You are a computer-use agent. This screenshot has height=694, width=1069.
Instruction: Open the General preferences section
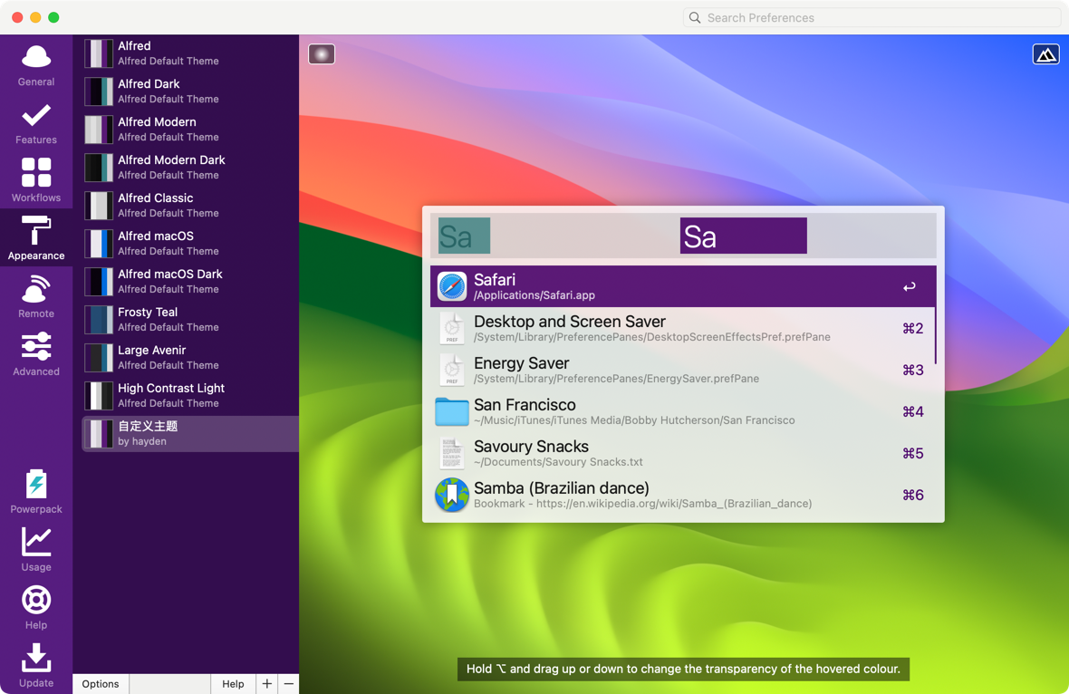[x=36, y=65]
